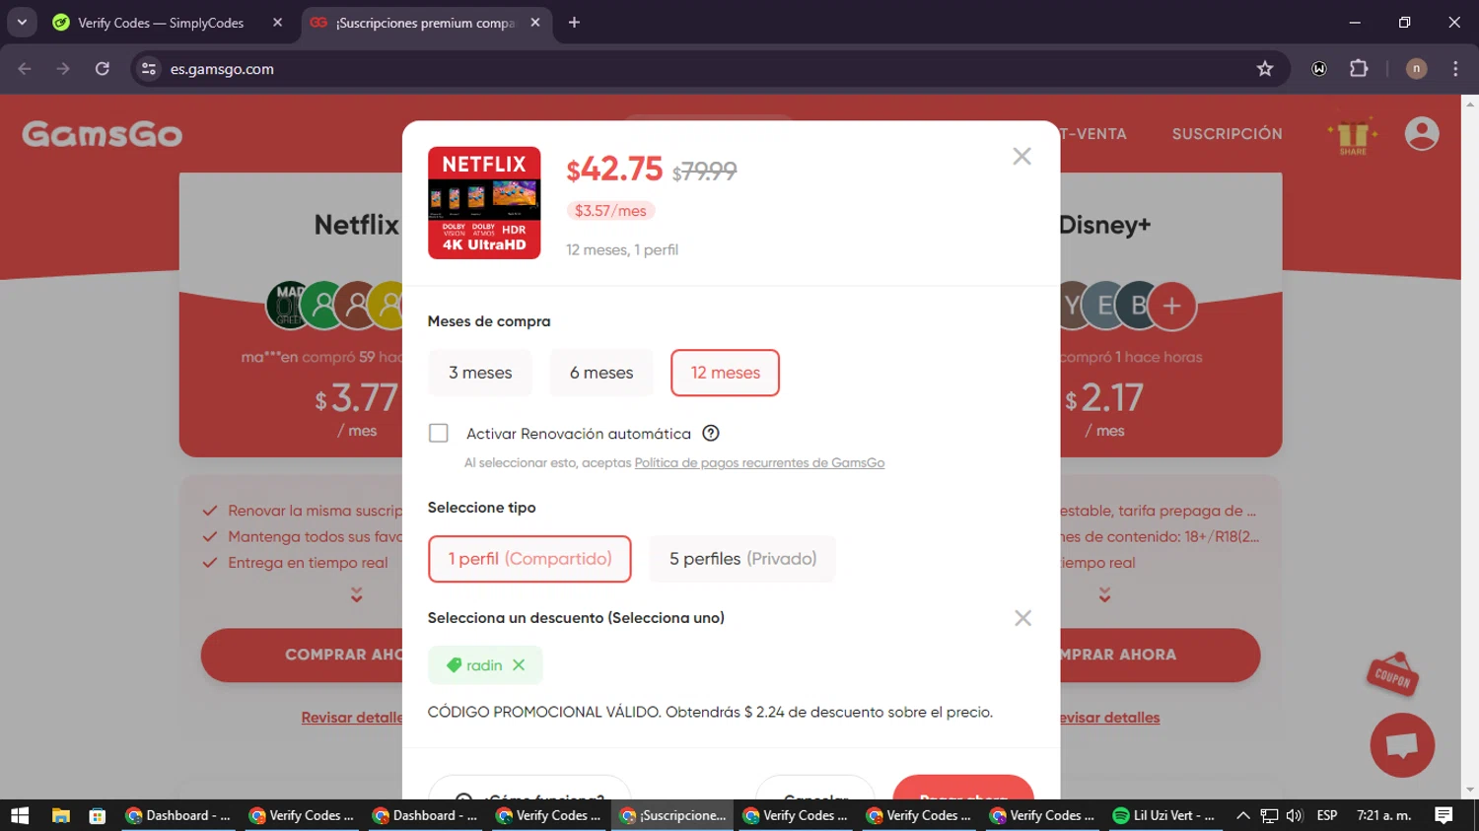
Task: Click the Netflix 4K UltraHD product thumbnail
Action: click(484, 203)
